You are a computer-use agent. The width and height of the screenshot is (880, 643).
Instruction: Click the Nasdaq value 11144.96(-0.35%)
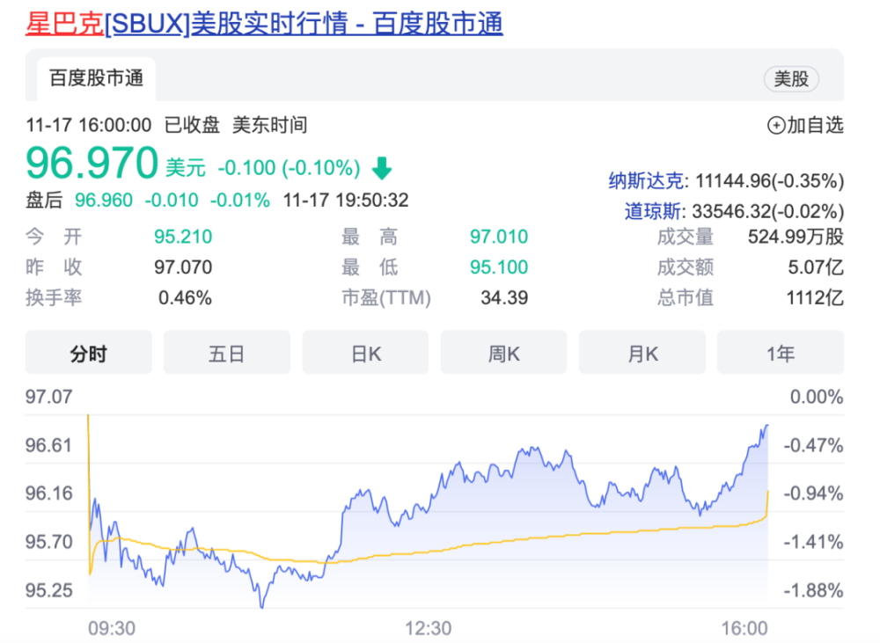click(x=769, y=180)
